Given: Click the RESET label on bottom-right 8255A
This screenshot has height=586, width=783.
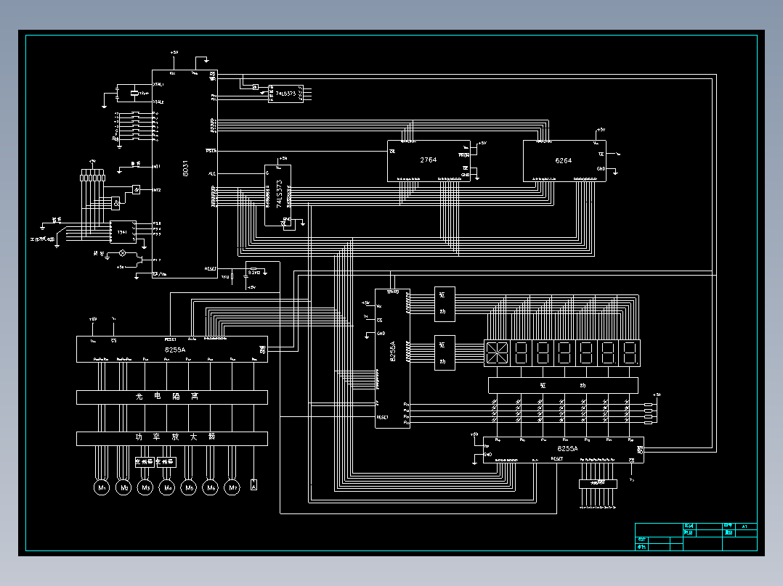Looking at the screenshot, I should (x=557, y=459).
